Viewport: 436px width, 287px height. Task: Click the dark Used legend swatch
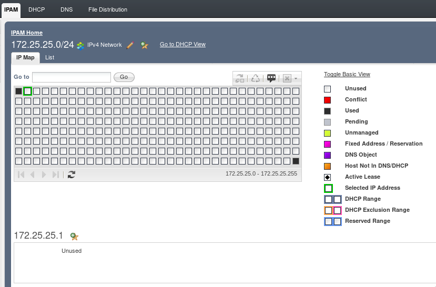pos(328,111)
